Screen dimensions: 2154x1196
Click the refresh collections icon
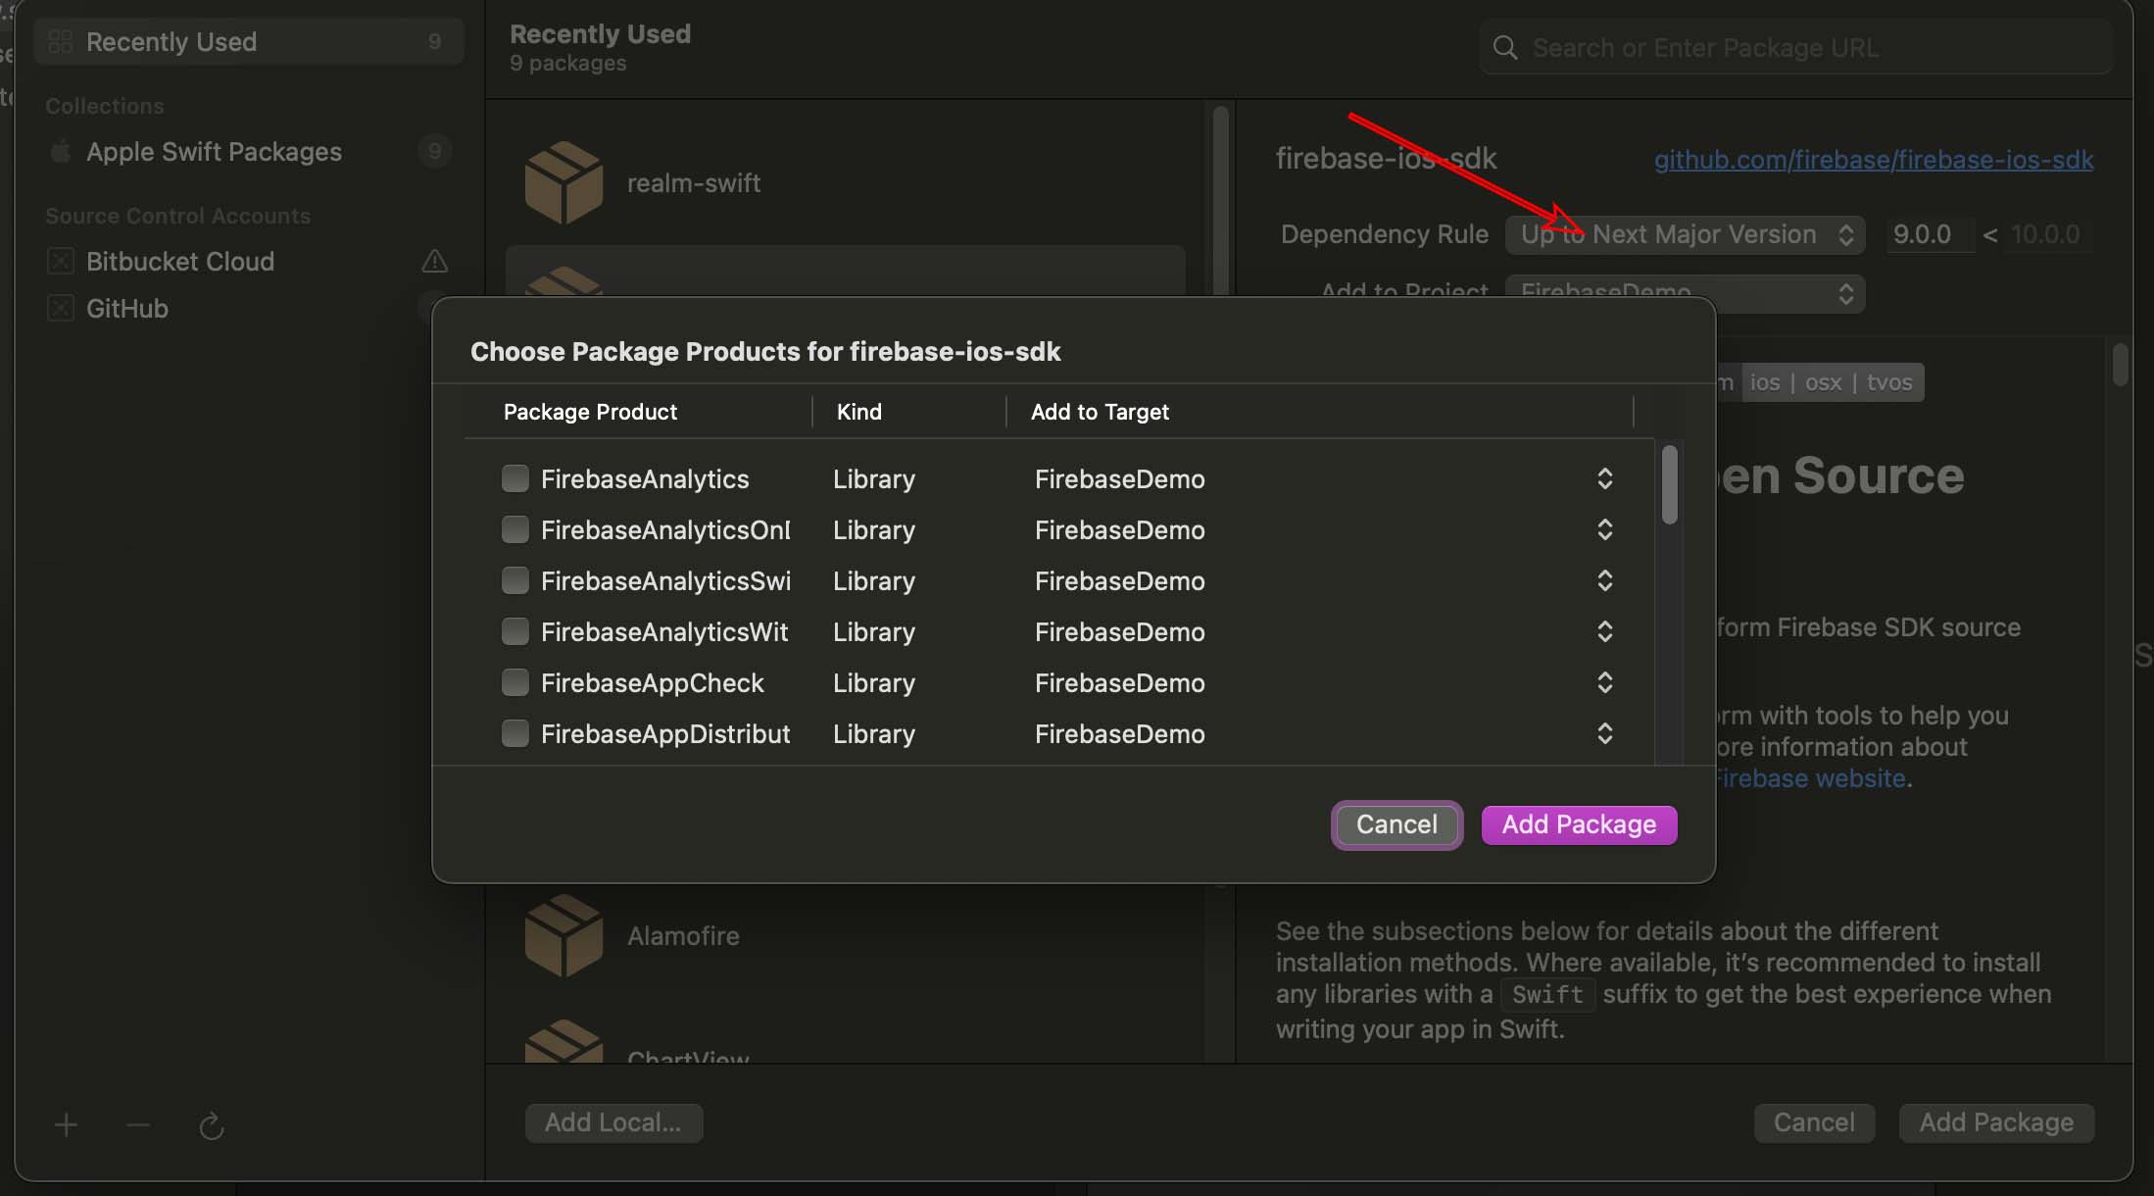click(x=212, y=1125)
